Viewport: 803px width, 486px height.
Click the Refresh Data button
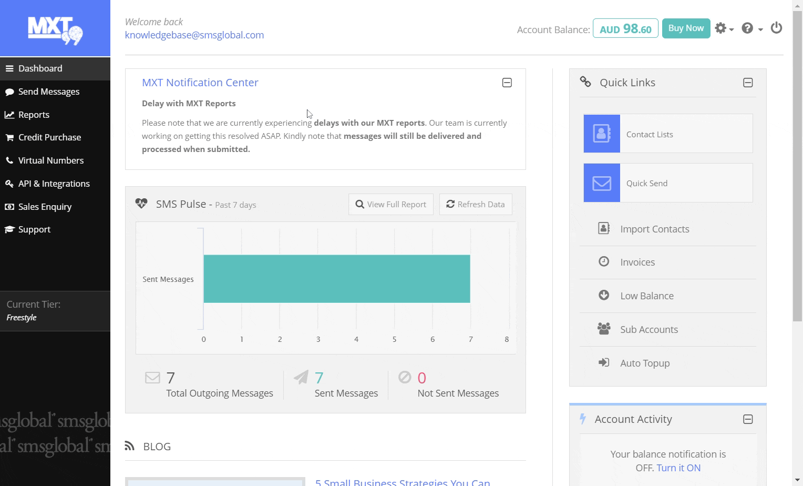pos(476,204)
